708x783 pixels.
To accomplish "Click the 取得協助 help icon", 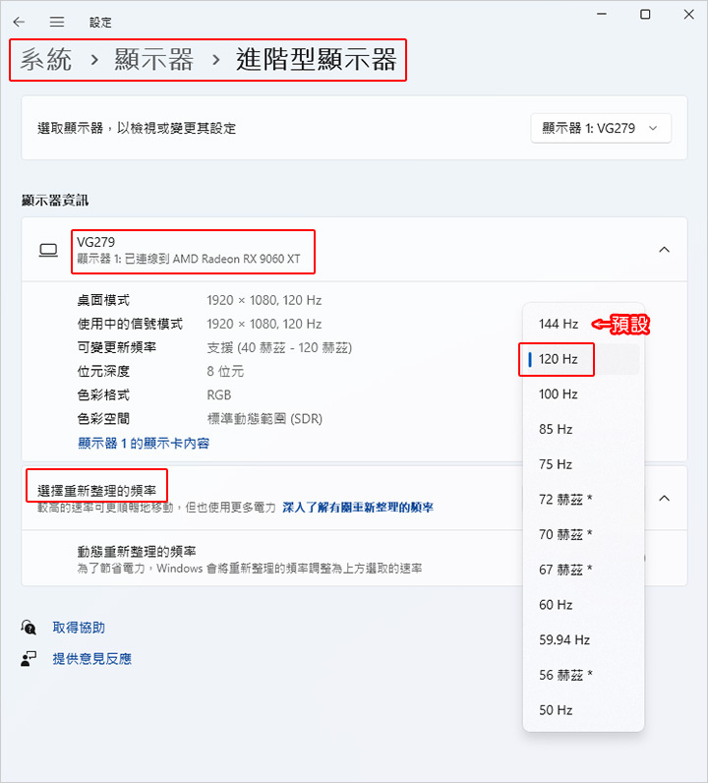I will point(29,628).
